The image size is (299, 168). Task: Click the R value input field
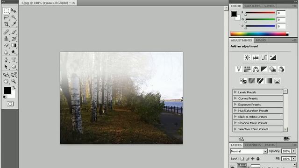pyautogui.click(x=281, y=13)
